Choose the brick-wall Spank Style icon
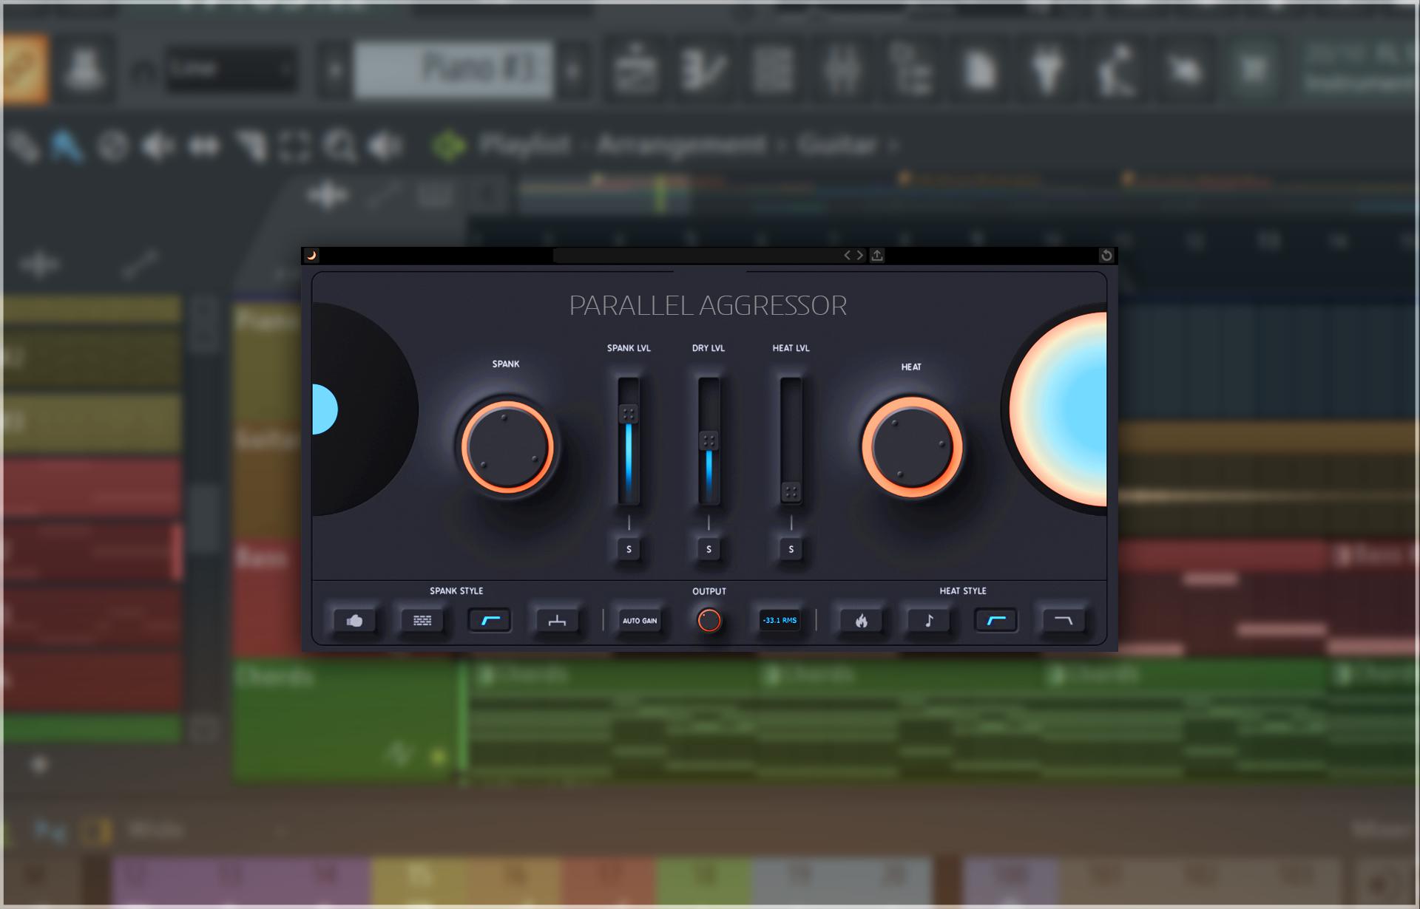The height and width of the screenshot is (909, 1420). coord(422,621)
